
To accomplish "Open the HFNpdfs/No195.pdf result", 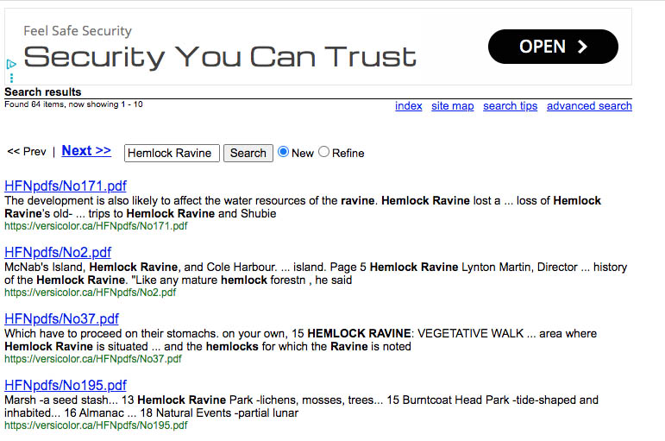I will (x=66, y=385).
